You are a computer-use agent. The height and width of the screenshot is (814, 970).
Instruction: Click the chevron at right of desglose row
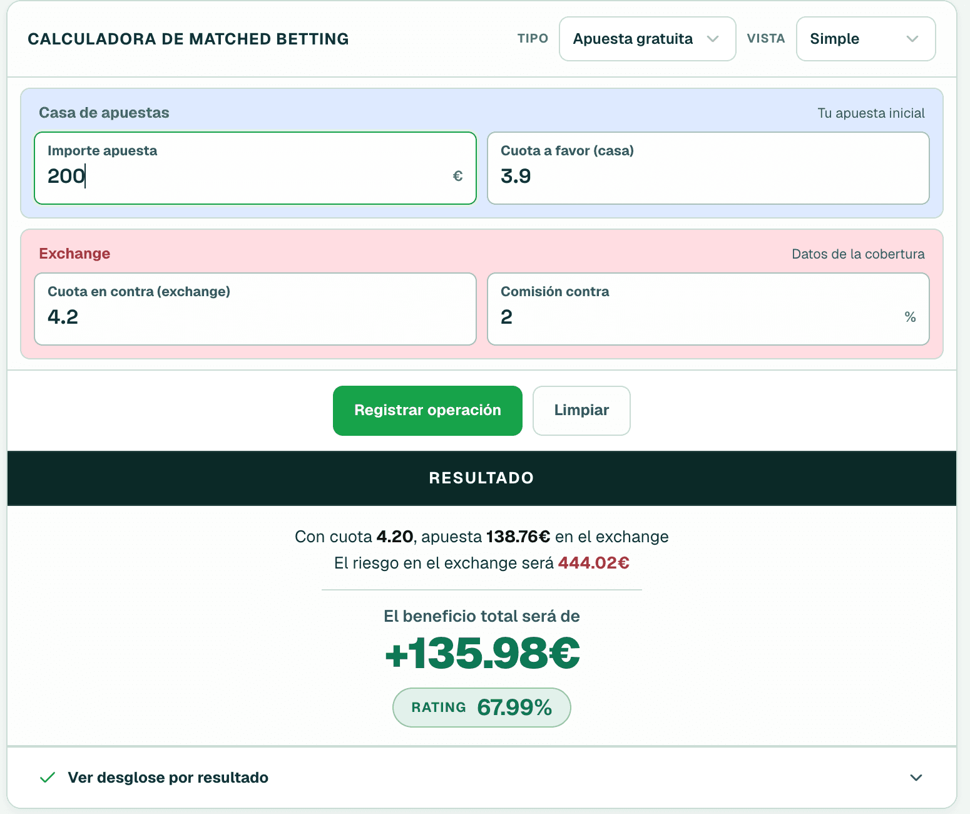click(916, 778)
